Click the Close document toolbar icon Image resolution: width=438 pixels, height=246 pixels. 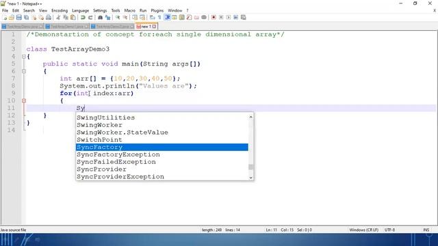[x=34, y=17]
